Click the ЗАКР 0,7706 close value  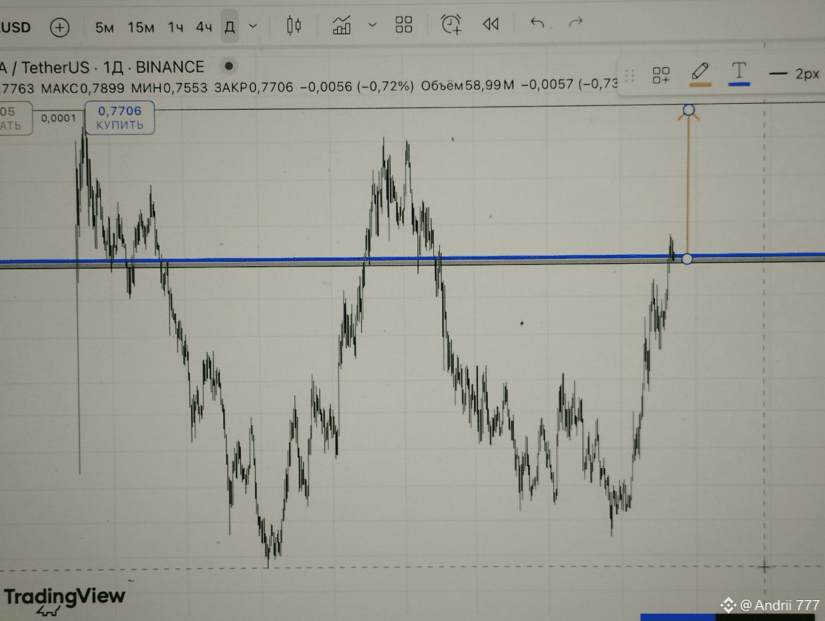[254, 87]
